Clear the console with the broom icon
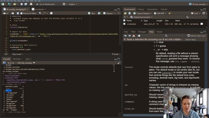Screen dimensions: 209x118 point(119,63)
